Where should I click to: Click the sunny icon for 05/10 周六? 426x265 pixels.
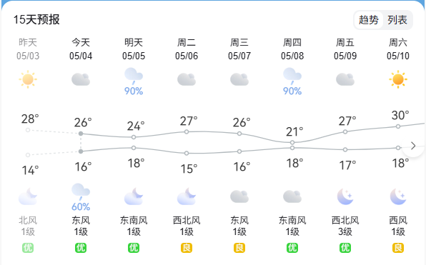(x=398, y=79)
